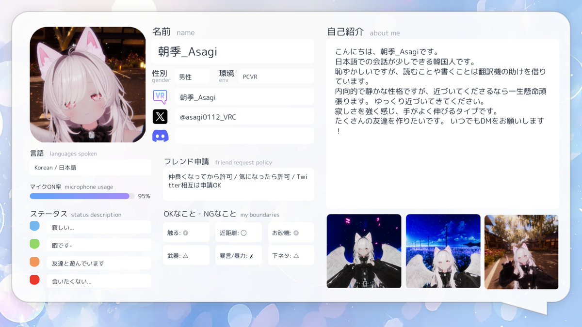This screenshot has width=582, height=327.
Task: Click the OKなこと・NGなこと boundaries heading
Action: click(222, 214)
